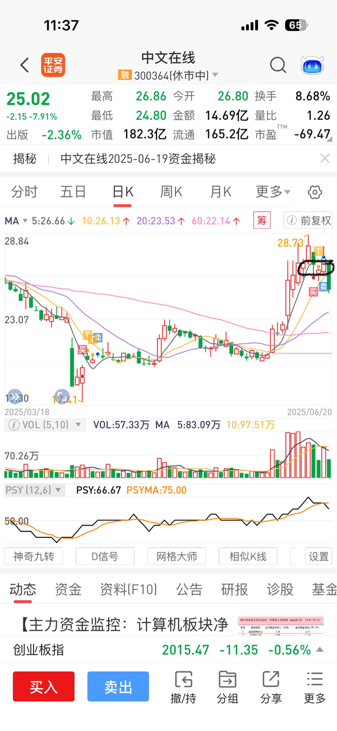The height and width of the screenshot is (731, 337).
Task: Tap the 平安证券 logo icon
Action: (x=53, y=65)
